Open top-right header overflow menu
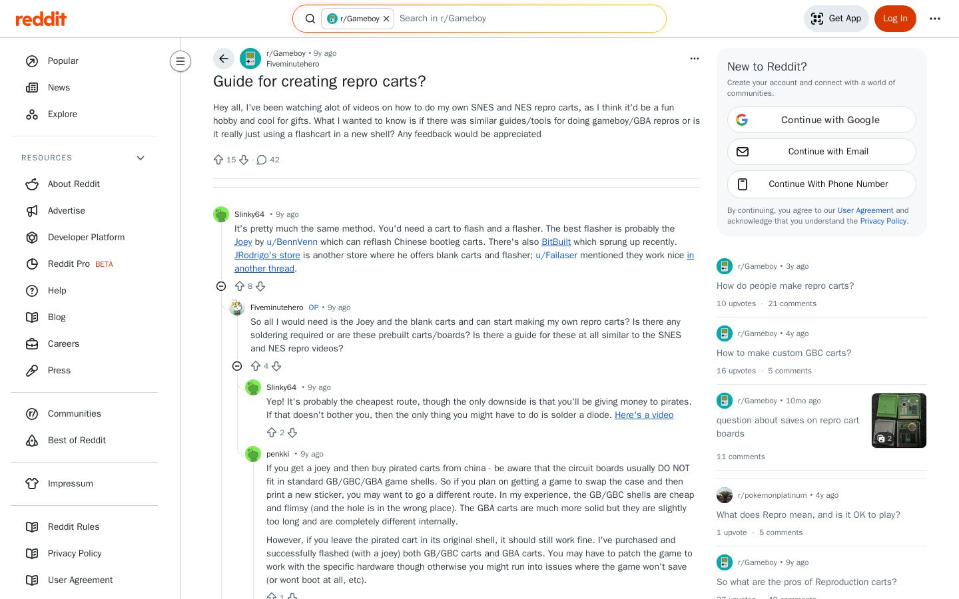This screenshot has width=959, height=599. [935, 19]
